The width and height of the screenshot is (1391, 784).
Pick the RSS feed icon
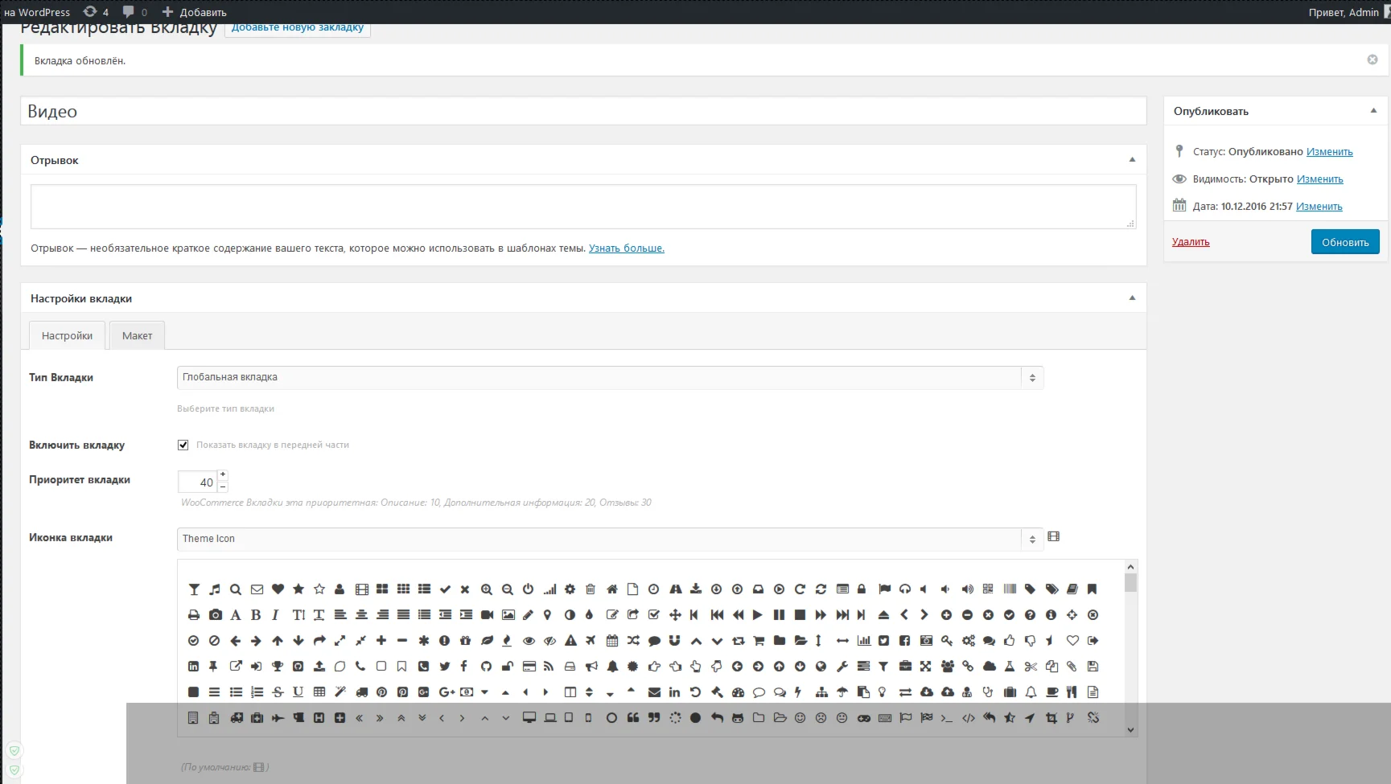[x=549, y=667]
